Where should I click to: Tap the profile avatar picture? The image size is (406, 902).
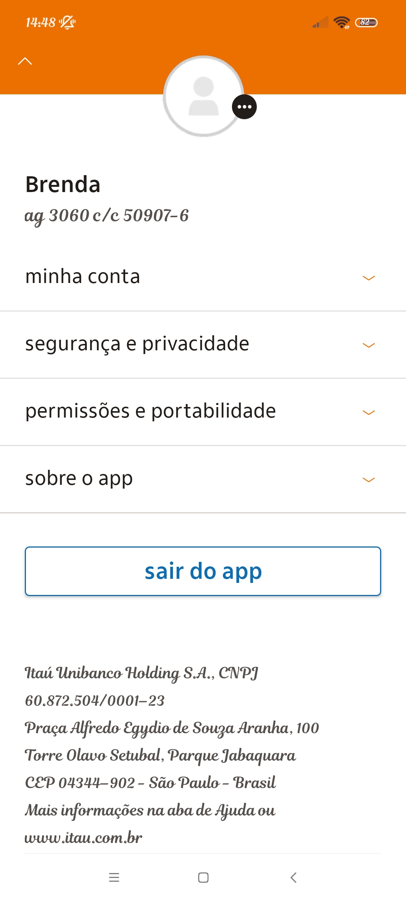pyautogui.click(x=203, y=96)
